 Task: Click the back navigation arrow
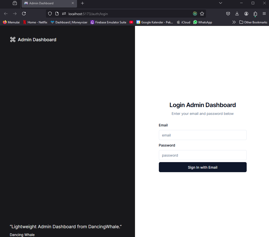(6, 14)
